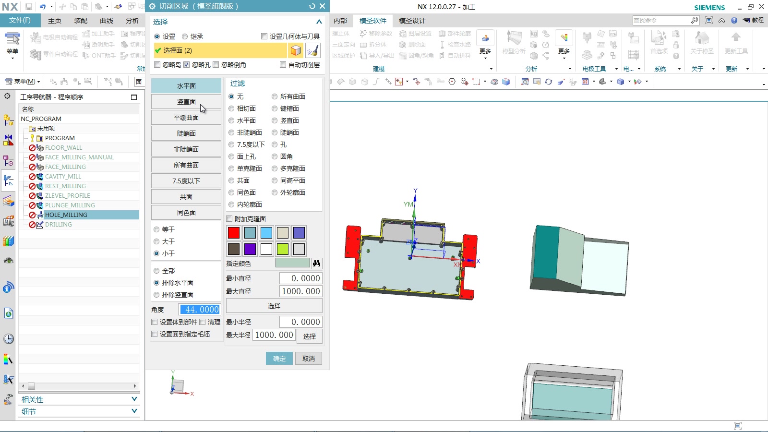Click the web browser page icon in sidebar

click(x=8, y=313)
